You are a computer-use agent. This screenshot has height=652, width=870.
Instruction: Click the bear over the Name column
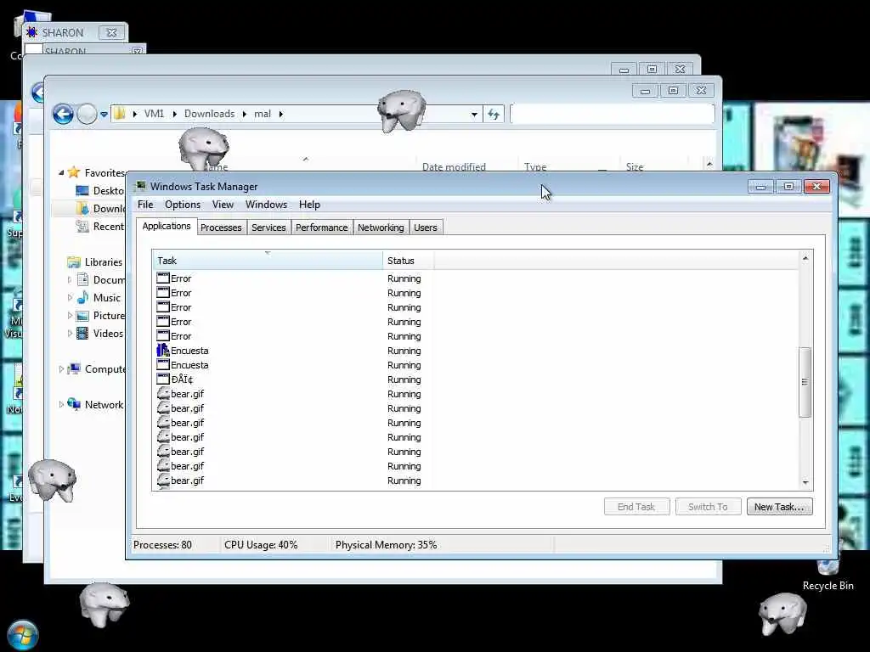(204, 148)
